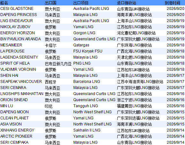Select the 进口接收站 column header
Image resolution: width=185 pixels, height=145 pixels.
pyautogui.click(x=127, y=3)
